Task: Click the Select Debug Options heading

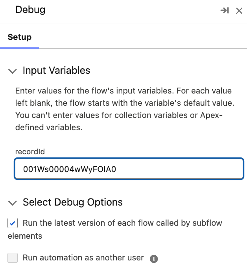Action: pyautogui.click(x=72, y=202)
